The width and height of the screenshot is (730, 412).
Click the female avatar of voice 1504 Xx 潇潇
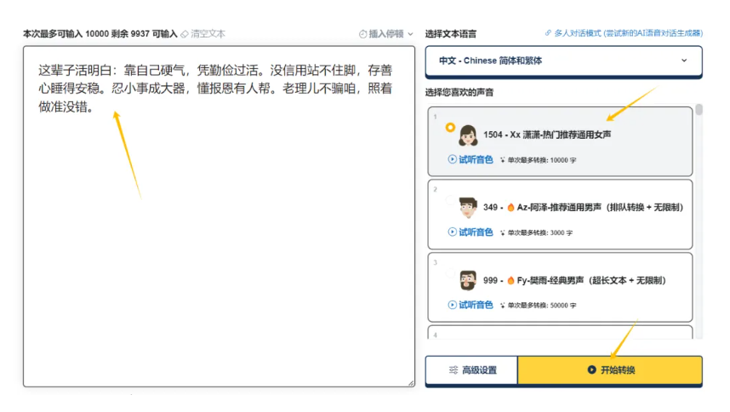468,135
